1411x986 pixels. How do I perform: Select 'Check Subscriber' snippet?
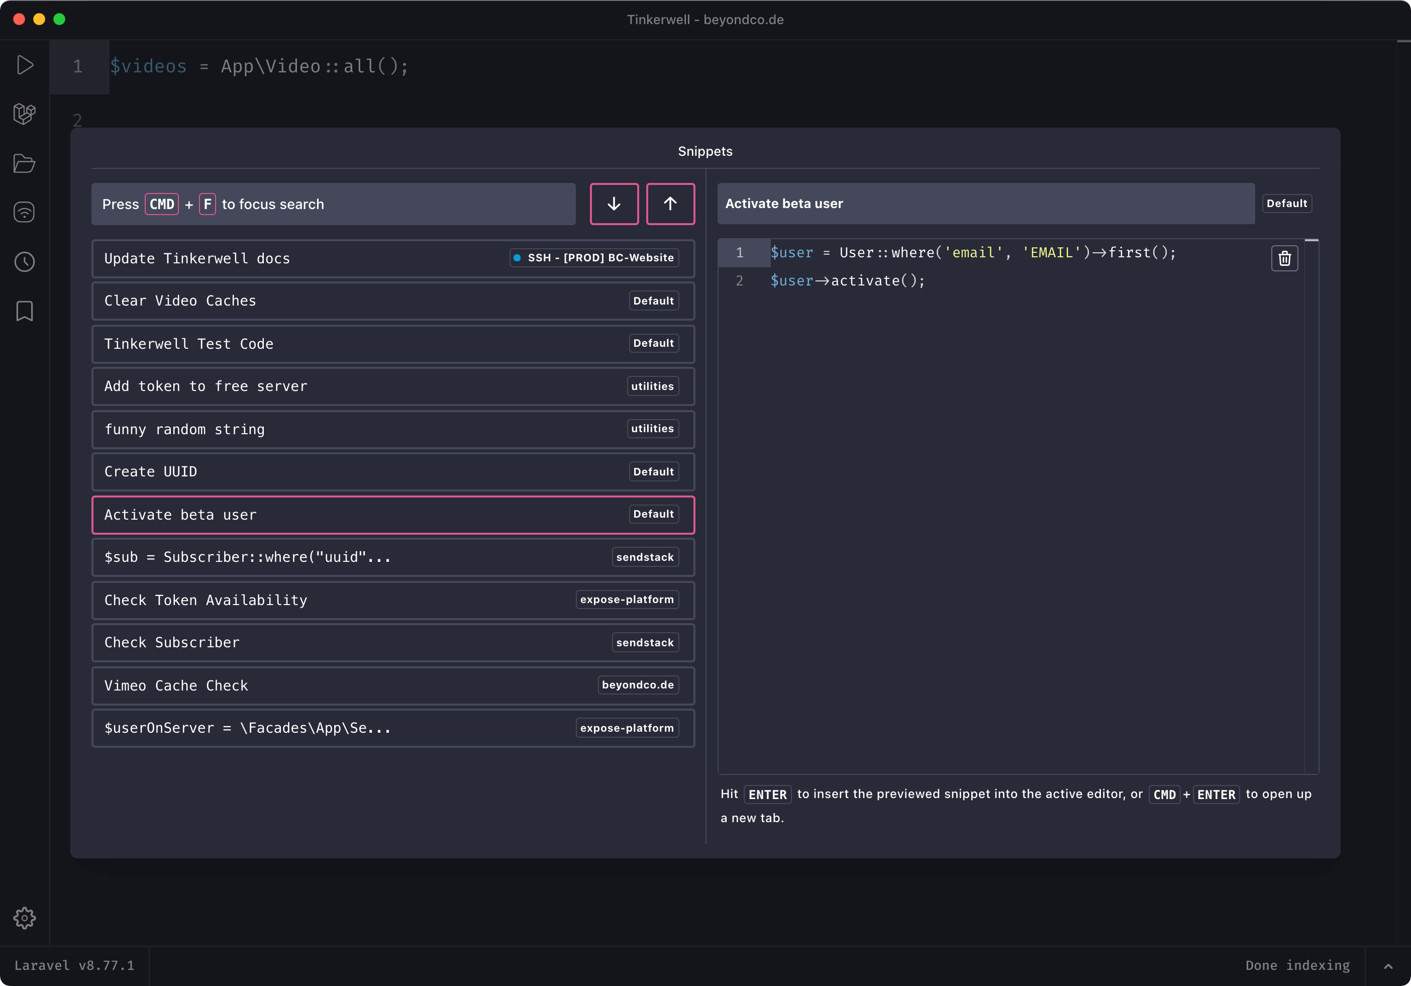pyautogui.click(x=393, y=642)
